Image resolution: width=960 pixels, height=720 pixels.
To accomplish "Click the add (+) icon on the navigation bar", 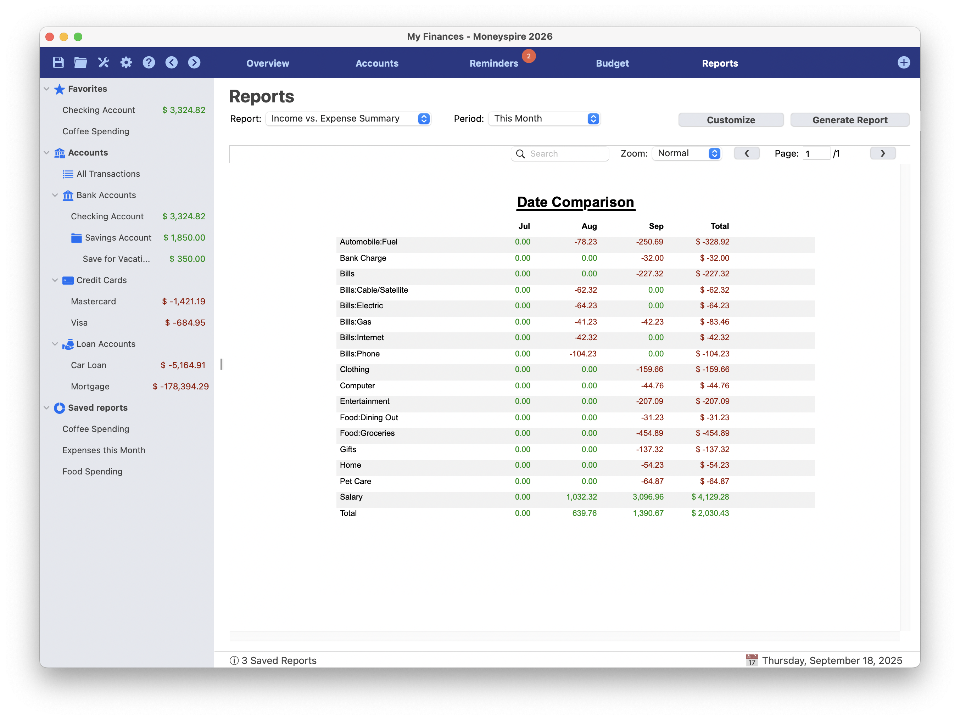I will [904, 62].
